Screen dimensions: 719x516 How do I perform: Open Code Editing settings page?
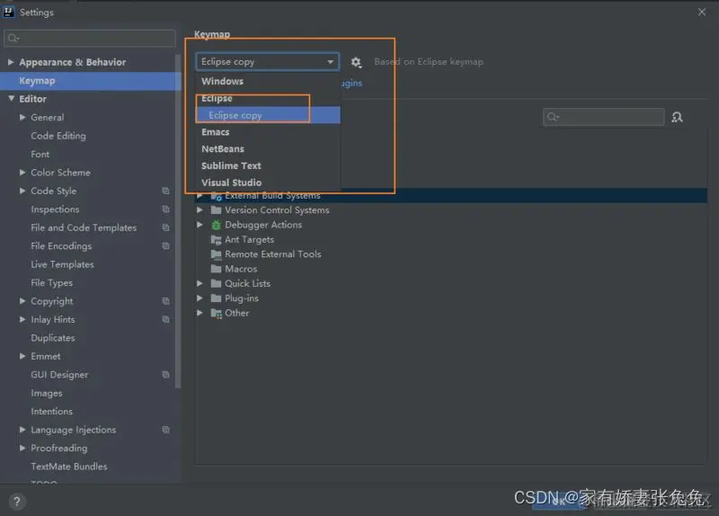pyautogui.click(x=58, y=136)
